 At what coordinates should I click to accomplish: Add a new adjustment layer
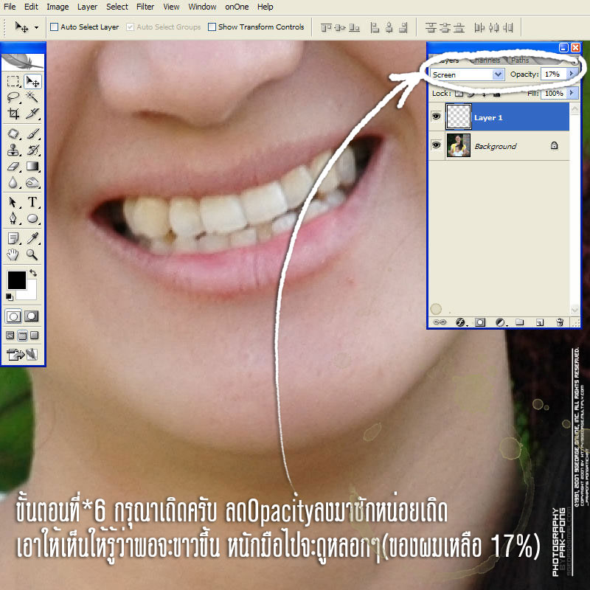pos(501,322)
